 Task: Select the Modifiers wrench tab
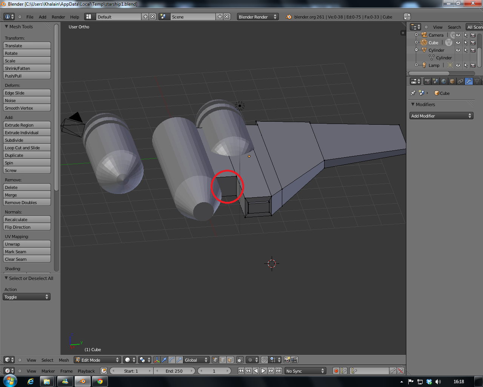tap(469, 81)
